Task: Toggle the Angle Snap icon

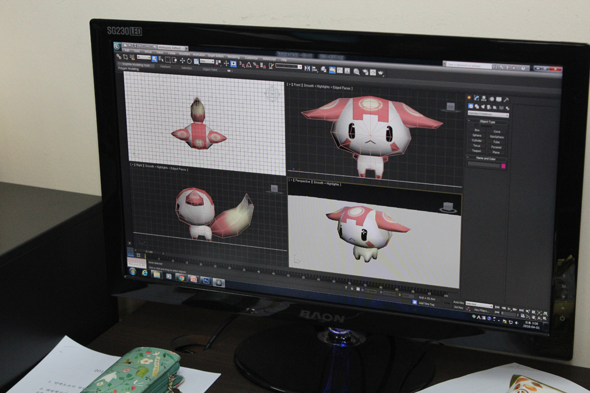Action: pyautogui.click(x=249, y=65)
